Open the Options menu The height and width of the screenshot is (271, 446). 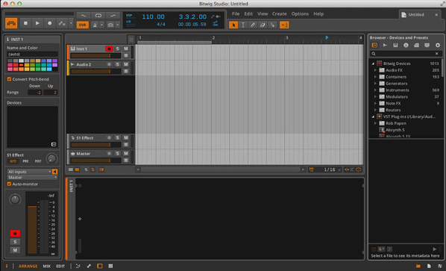tap(300, 13)
